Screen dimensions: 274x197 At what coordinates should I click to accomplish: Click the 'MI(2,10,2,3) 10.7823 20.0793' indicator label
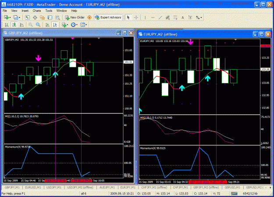coord(21,116)
